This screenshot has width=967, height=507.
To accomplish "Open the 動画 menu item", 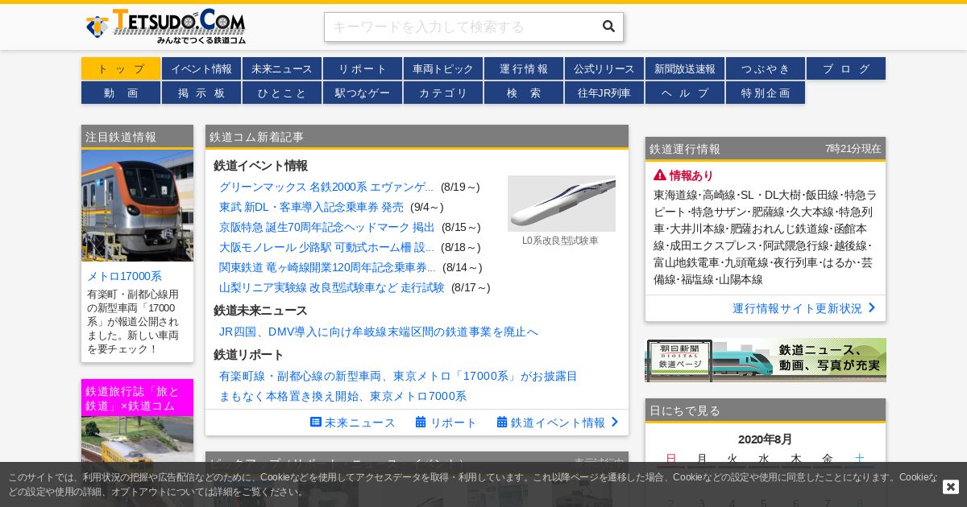I will coord(121,93).
